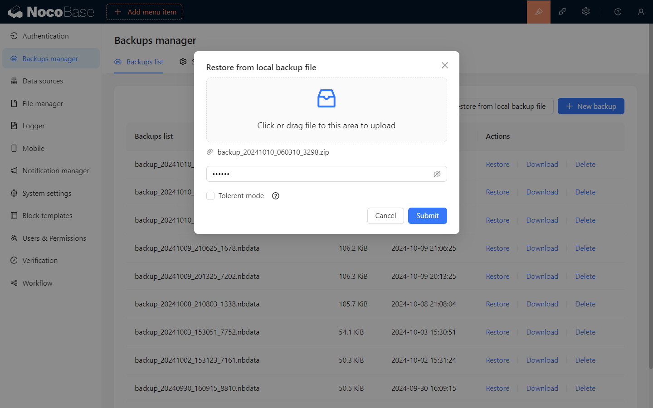Toggle password visibility eye icon
Image resolution: width=653 pixels, height=408 pixels.
click(x=437, y=174)
